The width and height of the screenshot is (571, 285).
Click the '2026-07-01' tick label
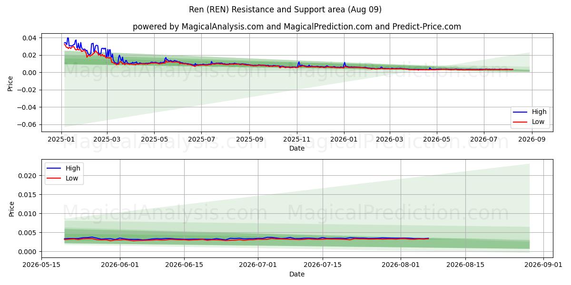pos(258,265)
